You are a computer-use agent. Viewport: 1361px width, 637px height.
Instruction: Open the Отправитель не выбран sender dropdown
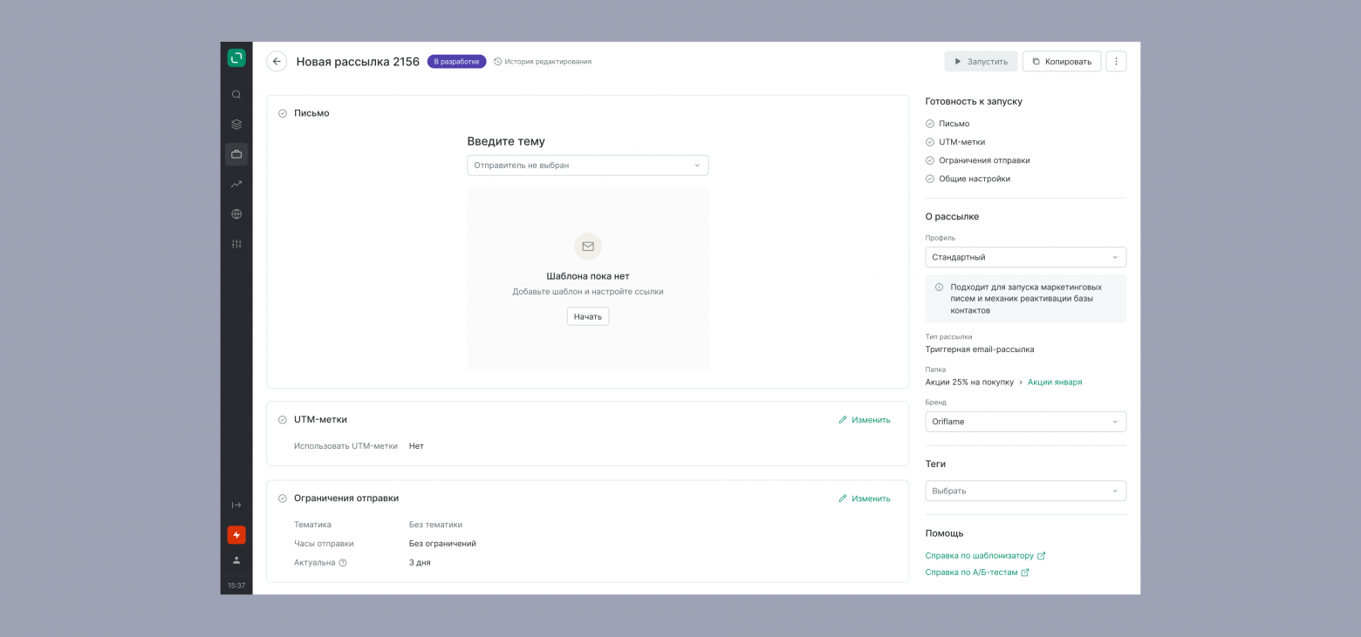point(588,166)
